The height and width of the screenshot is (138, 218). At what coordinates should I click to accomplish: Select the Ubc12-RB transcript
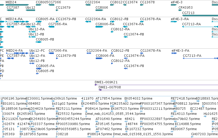tap(32, 37)
